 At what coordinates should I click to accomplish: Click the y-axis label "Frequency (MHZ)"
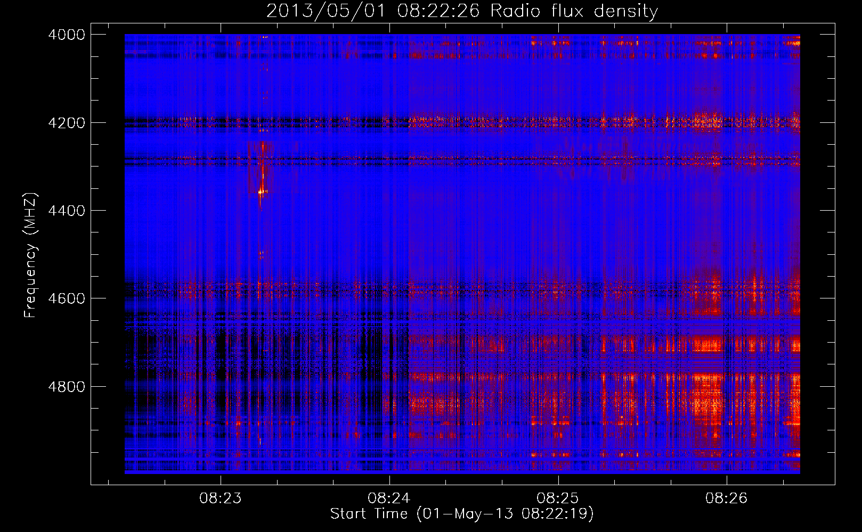[x=30, y=255]
